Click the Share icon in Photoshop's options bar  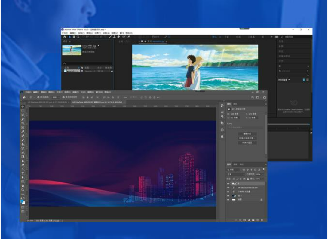pyautogui.click(x=265, y=97)
